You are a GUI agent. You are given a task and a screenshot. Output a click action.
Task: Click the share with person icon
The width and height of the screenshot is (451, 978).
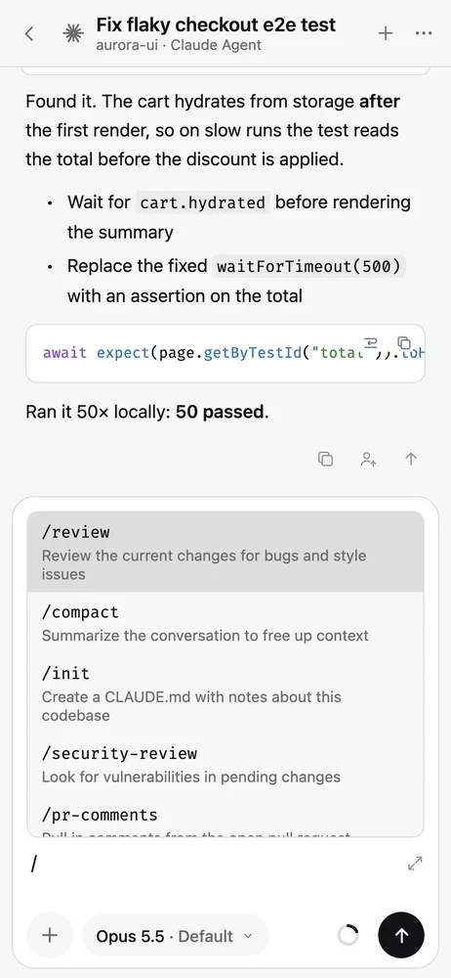[367, 459]
